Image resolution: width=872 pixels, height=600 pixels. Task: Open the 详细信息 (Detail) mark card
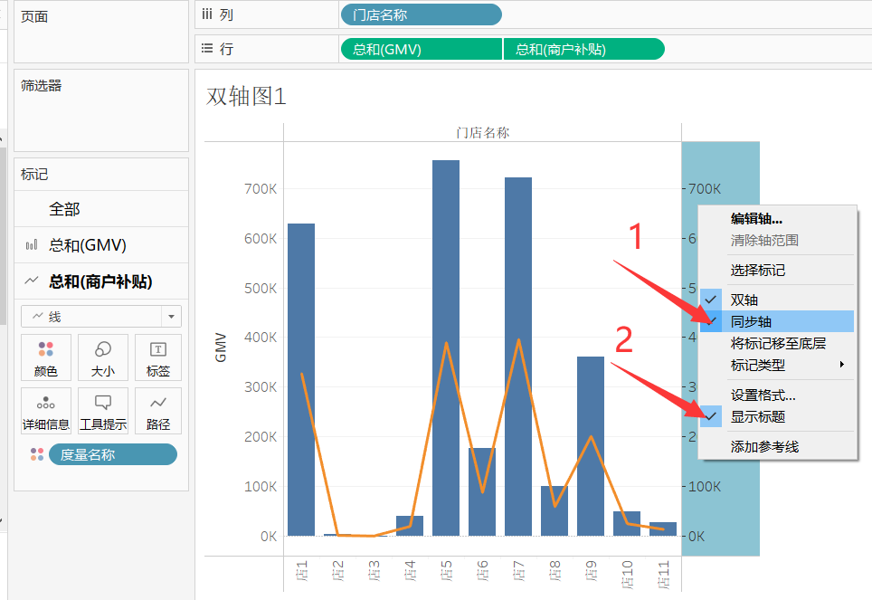(46, 411)
